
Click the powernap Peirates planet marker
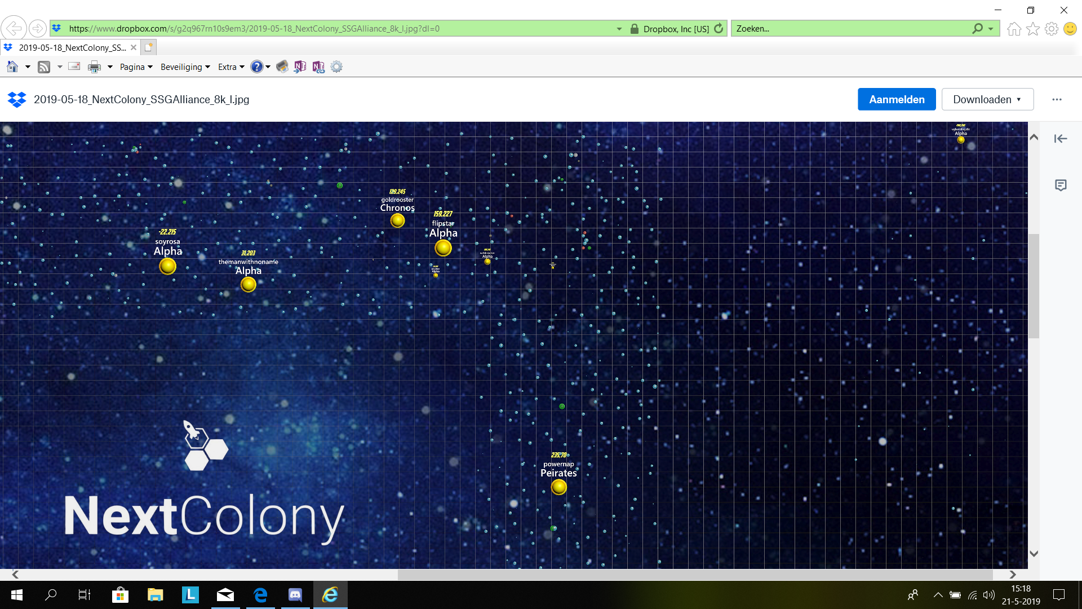coord(558,487)
